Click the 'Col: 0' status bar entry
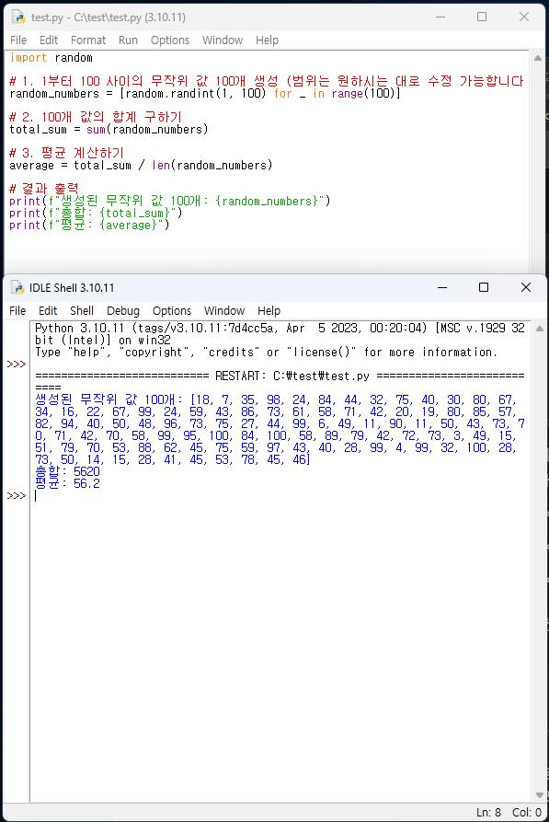The image size is (549, 822). (527, 813)
